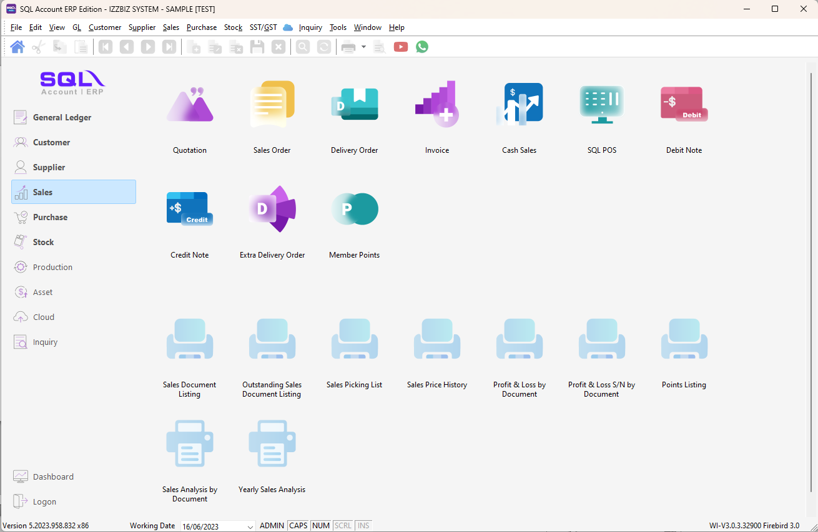
Task: Click the Home toolbar icon
Action: click(x=17, y=47)
